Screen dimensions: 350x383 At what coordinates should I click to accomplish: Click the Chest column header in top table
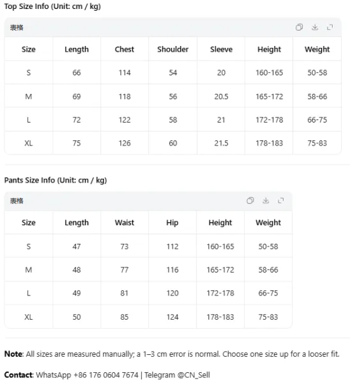[125, 49]
